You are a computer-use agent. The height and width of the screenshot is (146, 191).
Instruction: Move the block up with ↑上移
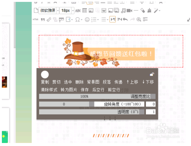click(x=132, y=82)
